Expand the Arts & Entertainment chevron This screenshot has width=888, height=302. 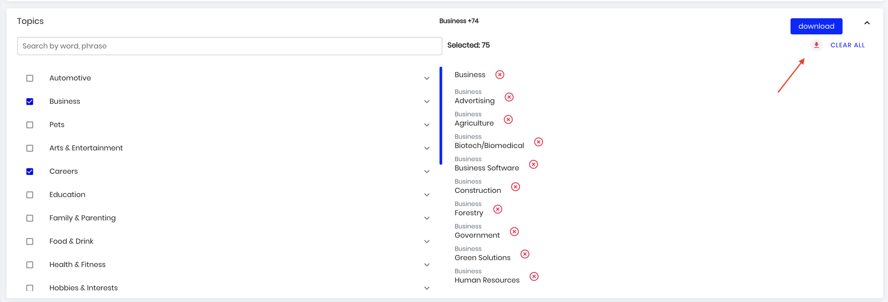(x=427, y=148)
